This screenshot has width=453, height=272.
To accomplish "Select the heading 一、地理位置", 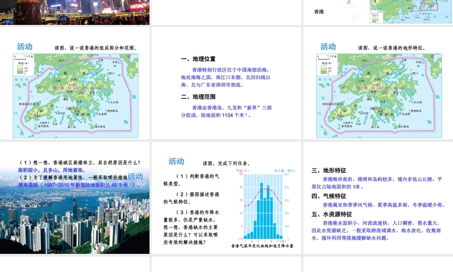I will (198, 59).
